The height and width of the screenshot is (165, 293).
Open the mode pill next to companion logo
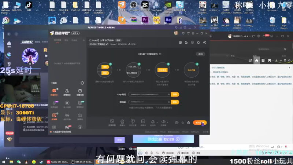pos(75,33)
